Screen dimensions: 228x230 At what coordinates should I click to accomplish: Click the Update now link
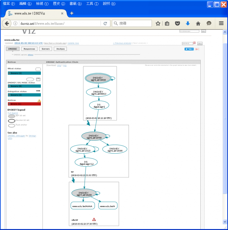click(x=73, y=43)
